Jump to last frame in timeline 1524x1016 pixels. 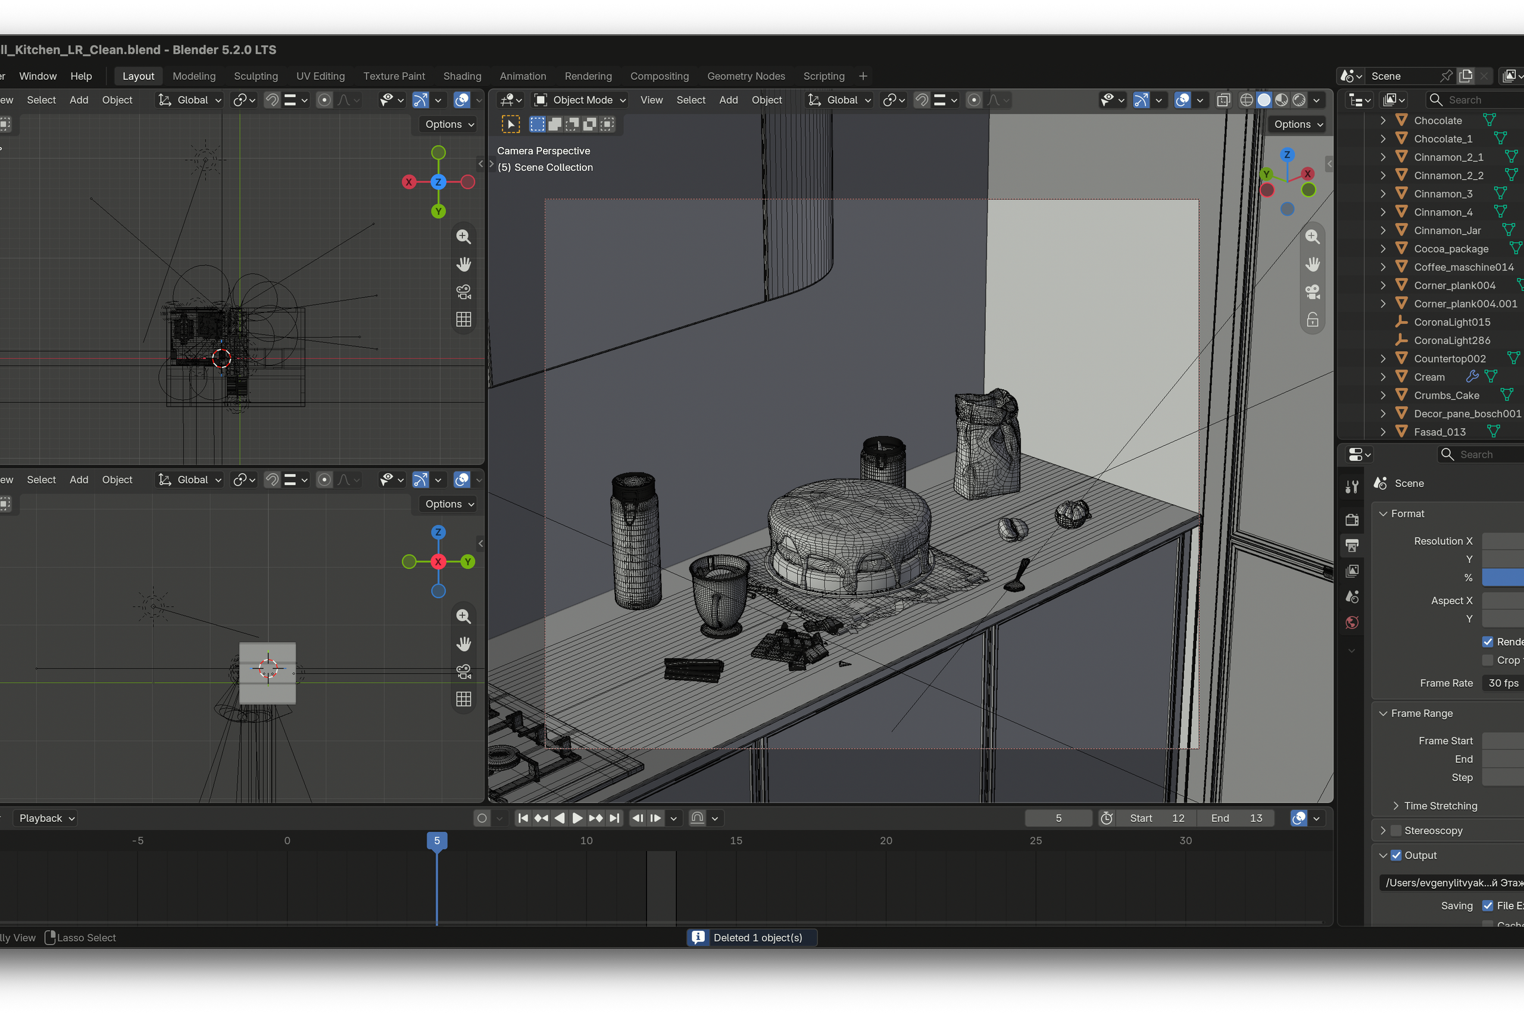(x=614, y=818)
